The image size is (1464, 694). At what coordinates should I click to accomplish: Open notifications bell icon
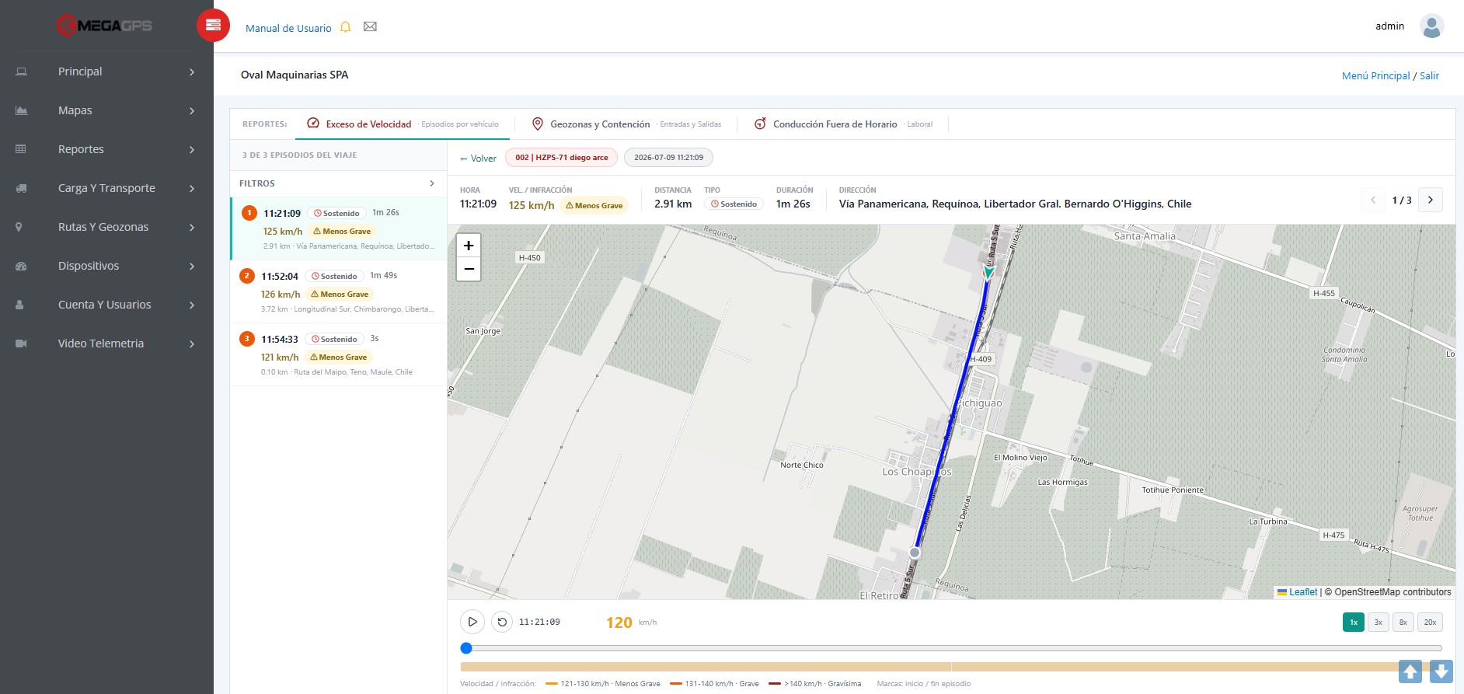346,27
